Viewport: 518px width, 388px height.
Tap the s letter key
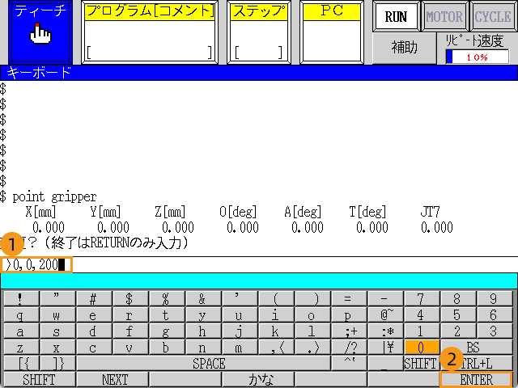point(57,331)
